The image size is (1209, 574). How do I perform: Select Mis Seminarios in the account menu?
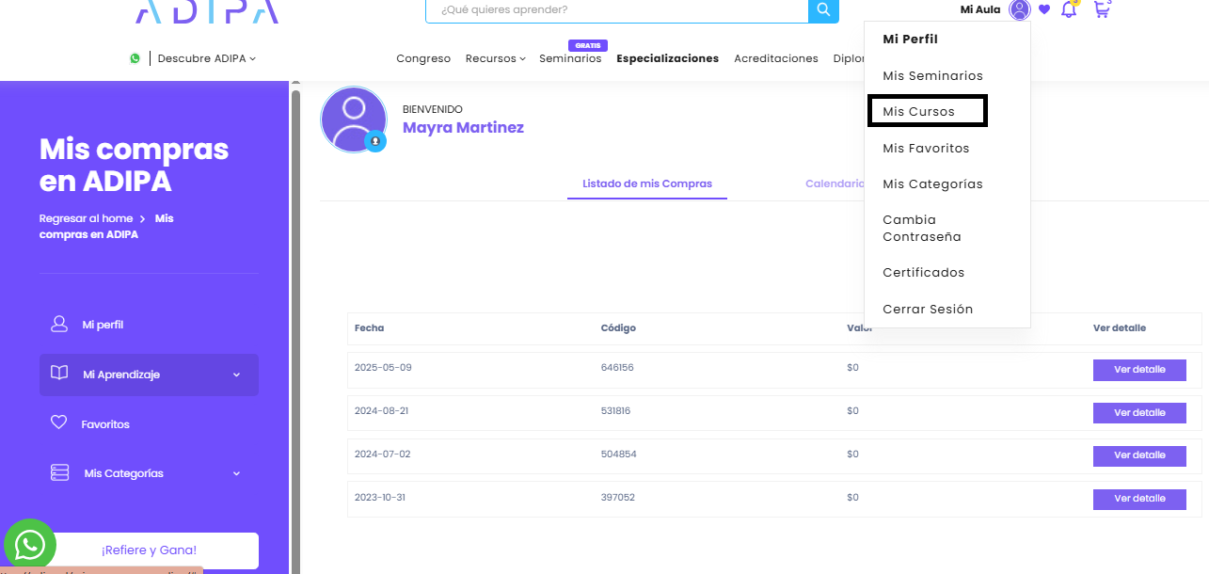(932, 75)
